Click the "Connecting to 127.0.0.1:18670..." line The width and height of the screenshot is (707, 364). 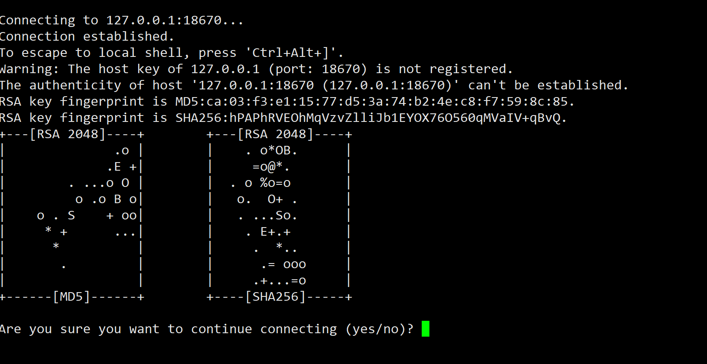pyautogui.click(x=121, y=20)
